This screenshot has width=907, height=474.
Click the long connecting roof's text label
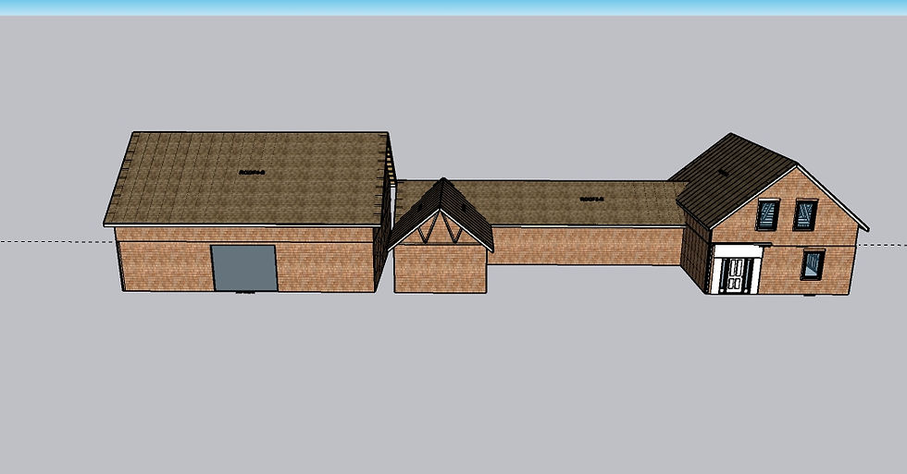tap(591, 200)
